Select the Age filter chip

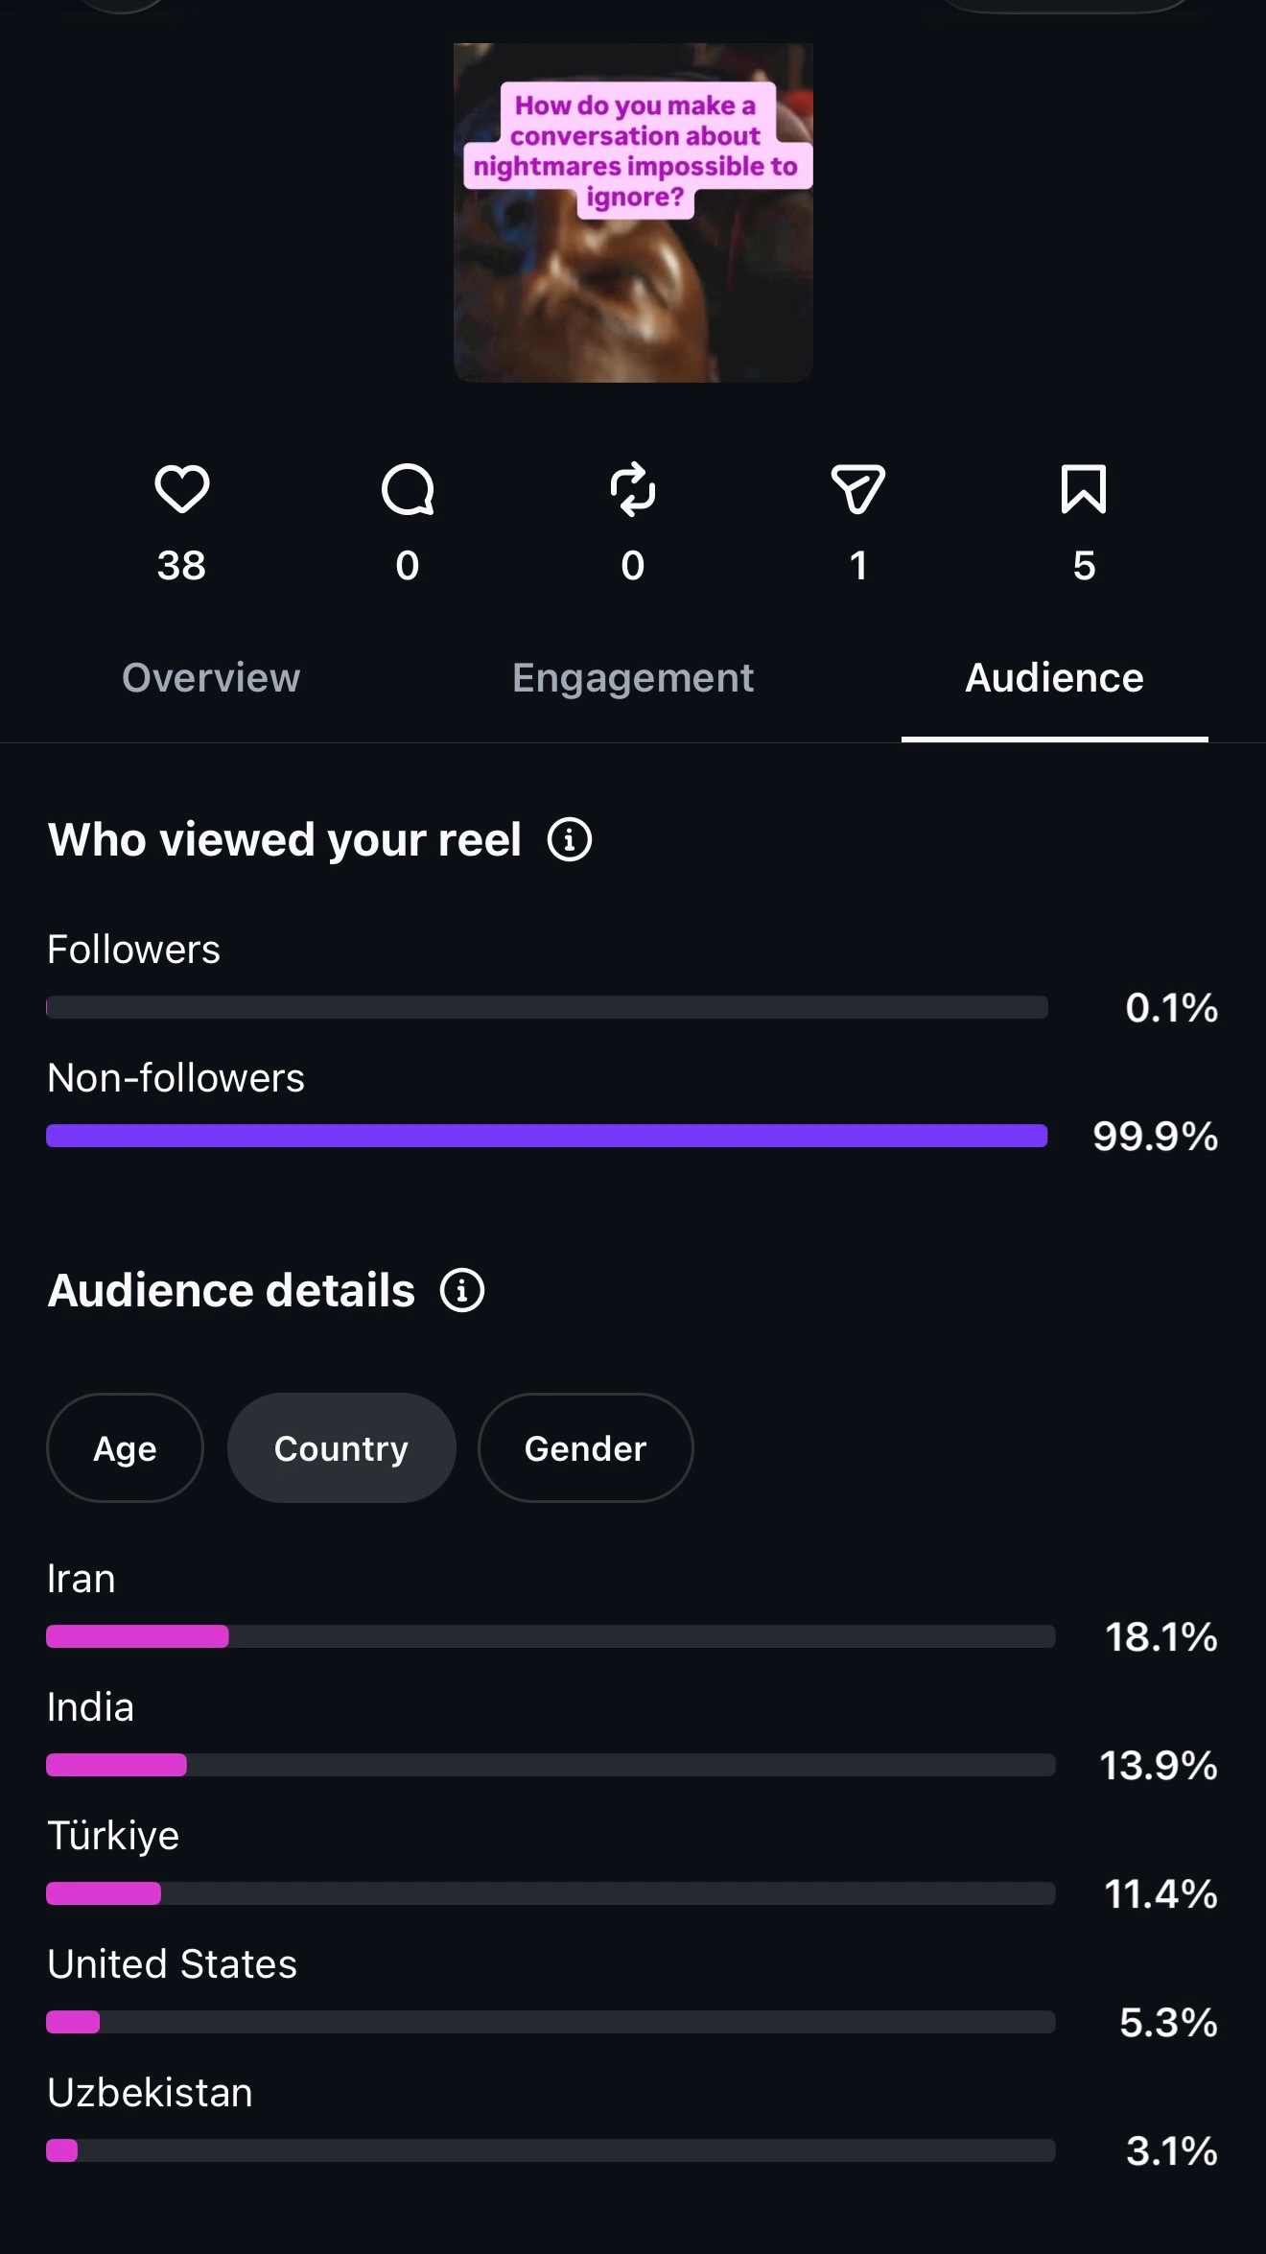125,1448
